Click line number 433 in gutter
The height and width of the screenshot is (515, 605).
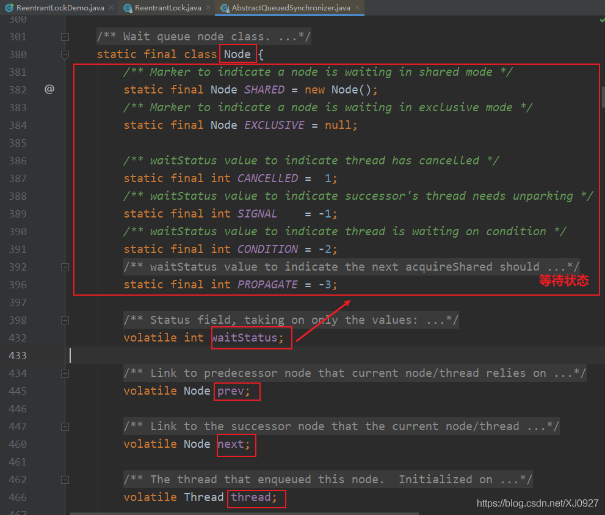coord(18,356)
